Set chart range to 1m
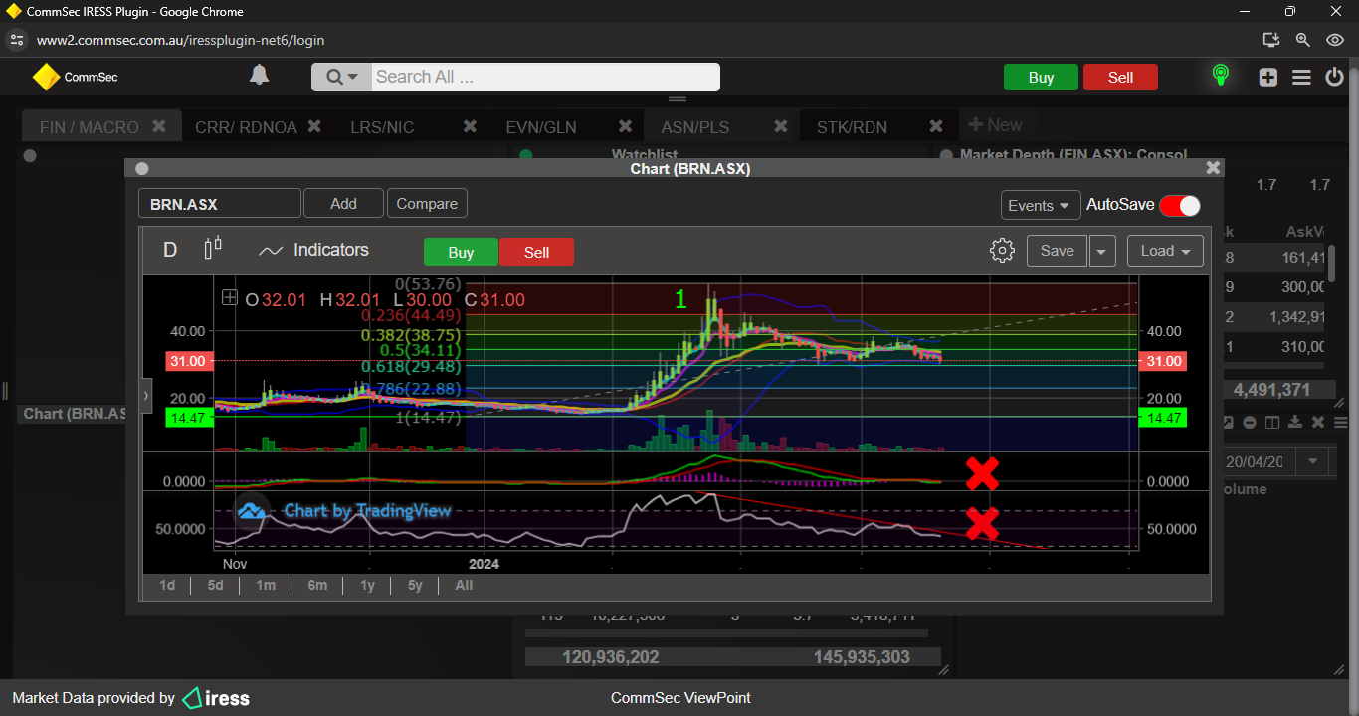Viewport: 1359px width, 716px height. 266,586
